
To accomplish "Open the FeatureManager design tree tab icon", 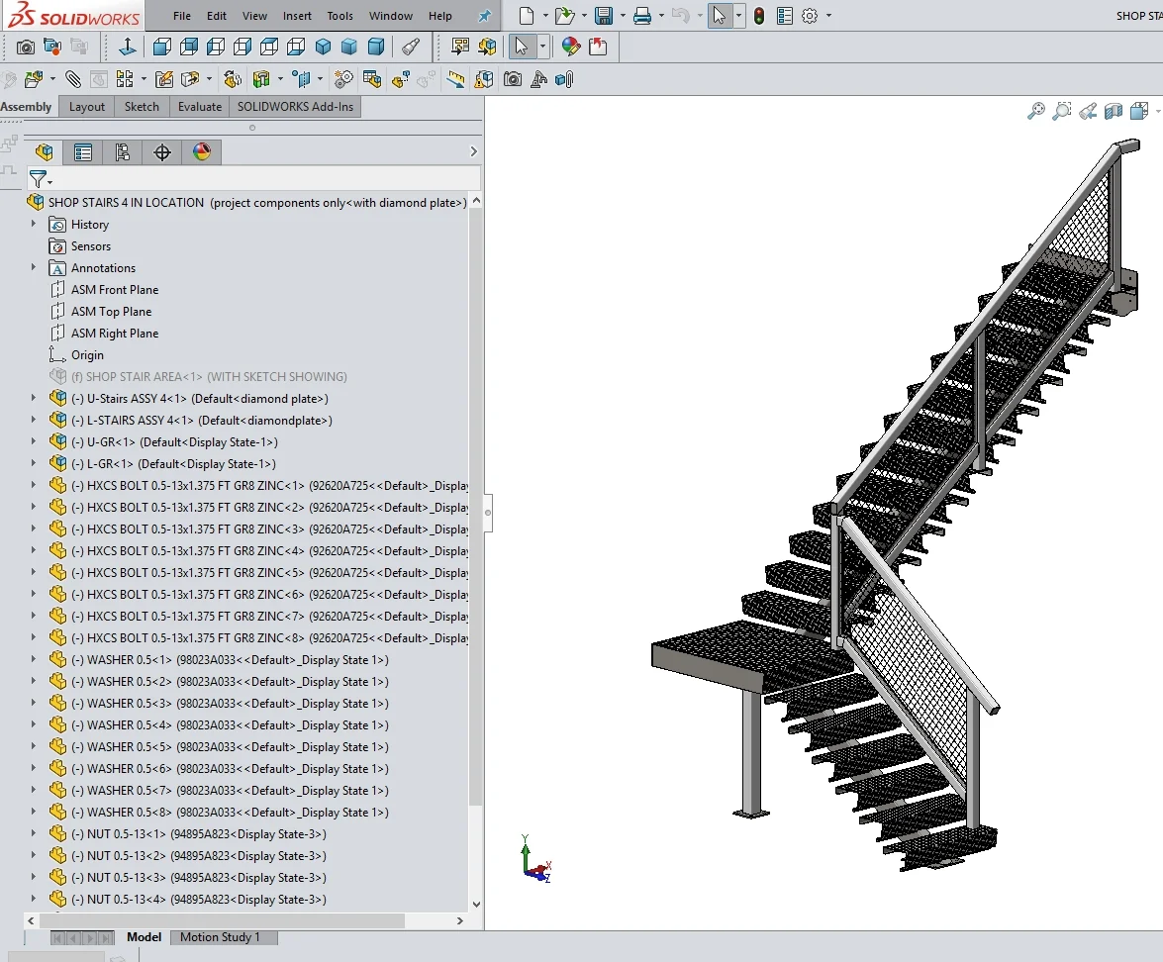I will (x=45, y=152).
